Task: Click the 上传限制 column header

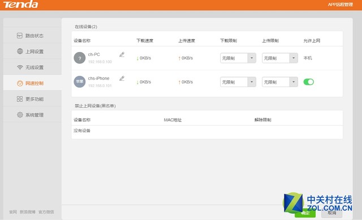Action: point(270,41)
